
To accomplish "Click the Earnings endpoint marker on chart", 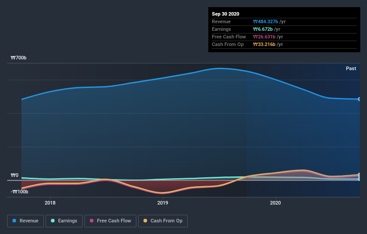I will point(359,180).
